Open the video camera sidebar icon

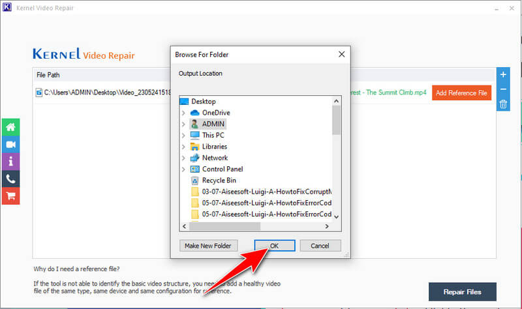tap(10, 144)
